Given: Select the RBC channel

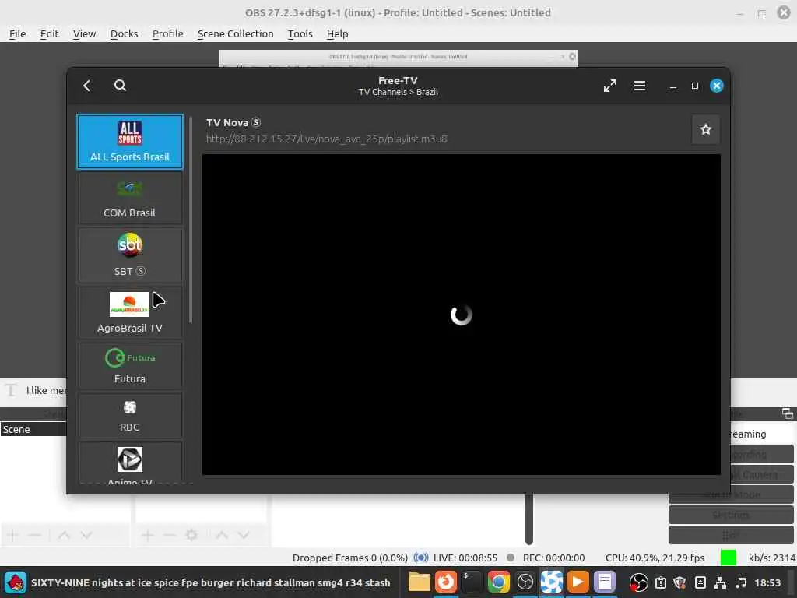Looking at the screenshot, I should coord(130,416).
